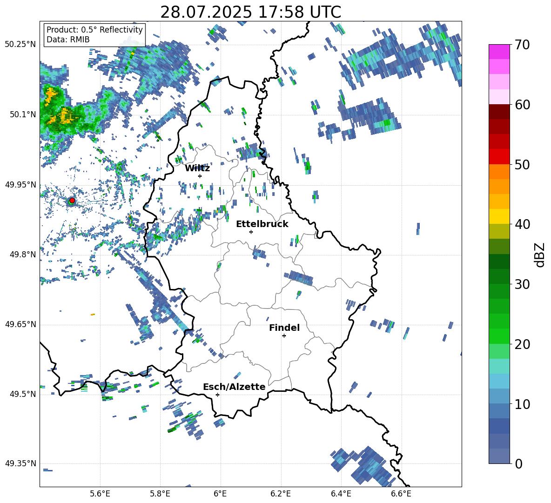Screen dimensions: 551x503
Task: Click the Esch/Alzette city label
Action: point(234,387)
